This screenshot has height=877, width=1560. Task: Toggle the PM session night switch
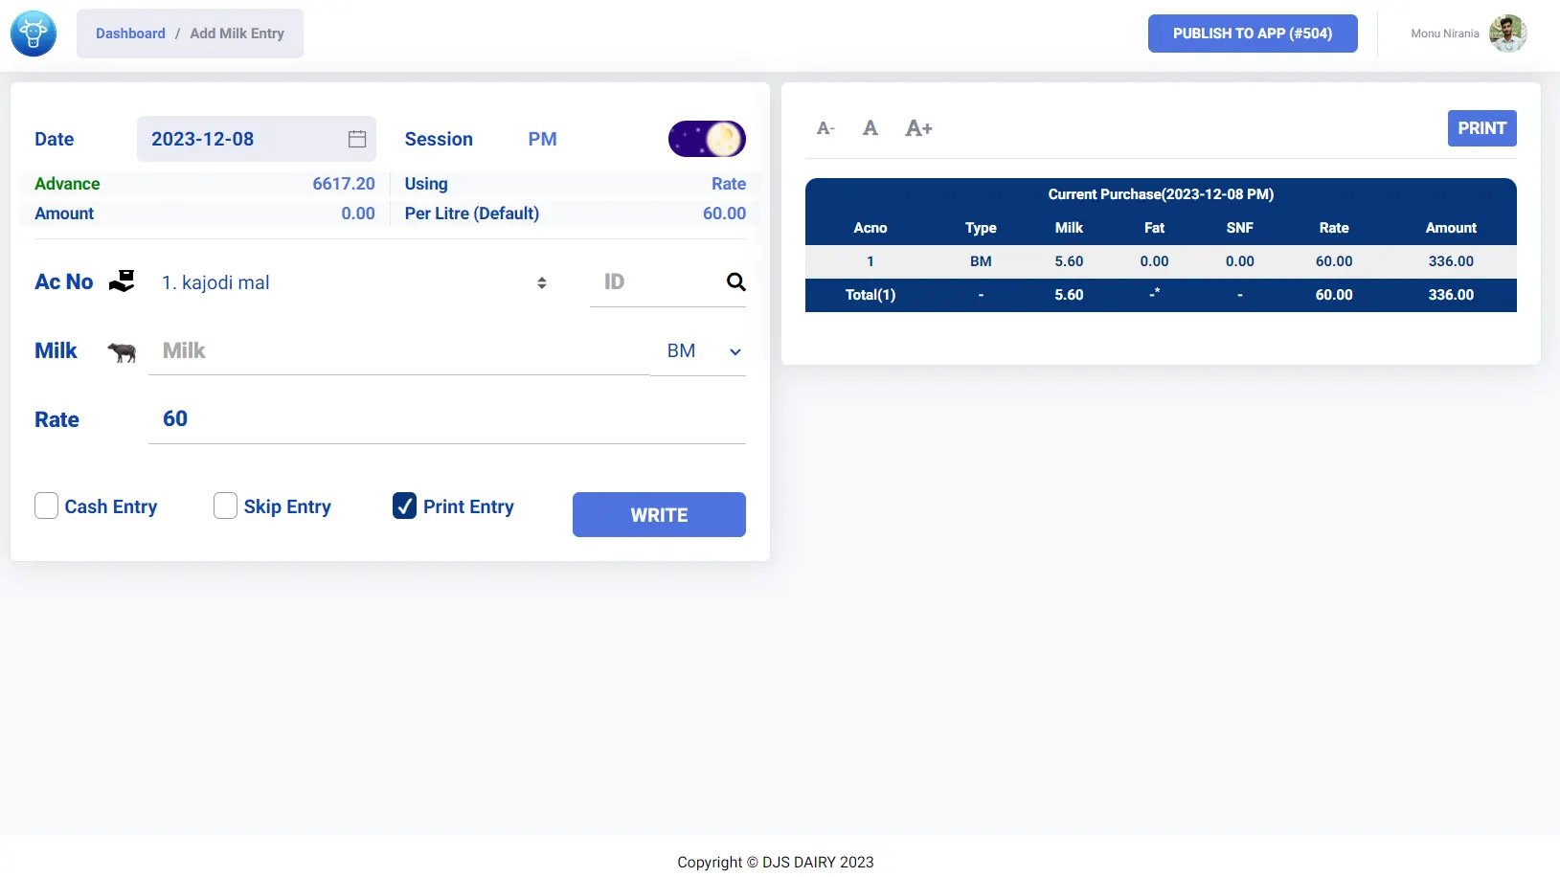coord(707,139)
